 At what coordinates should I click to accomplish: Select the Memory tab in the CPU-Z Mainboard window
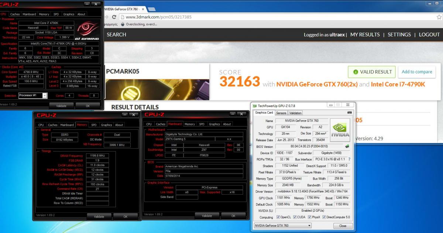point(189,124)
